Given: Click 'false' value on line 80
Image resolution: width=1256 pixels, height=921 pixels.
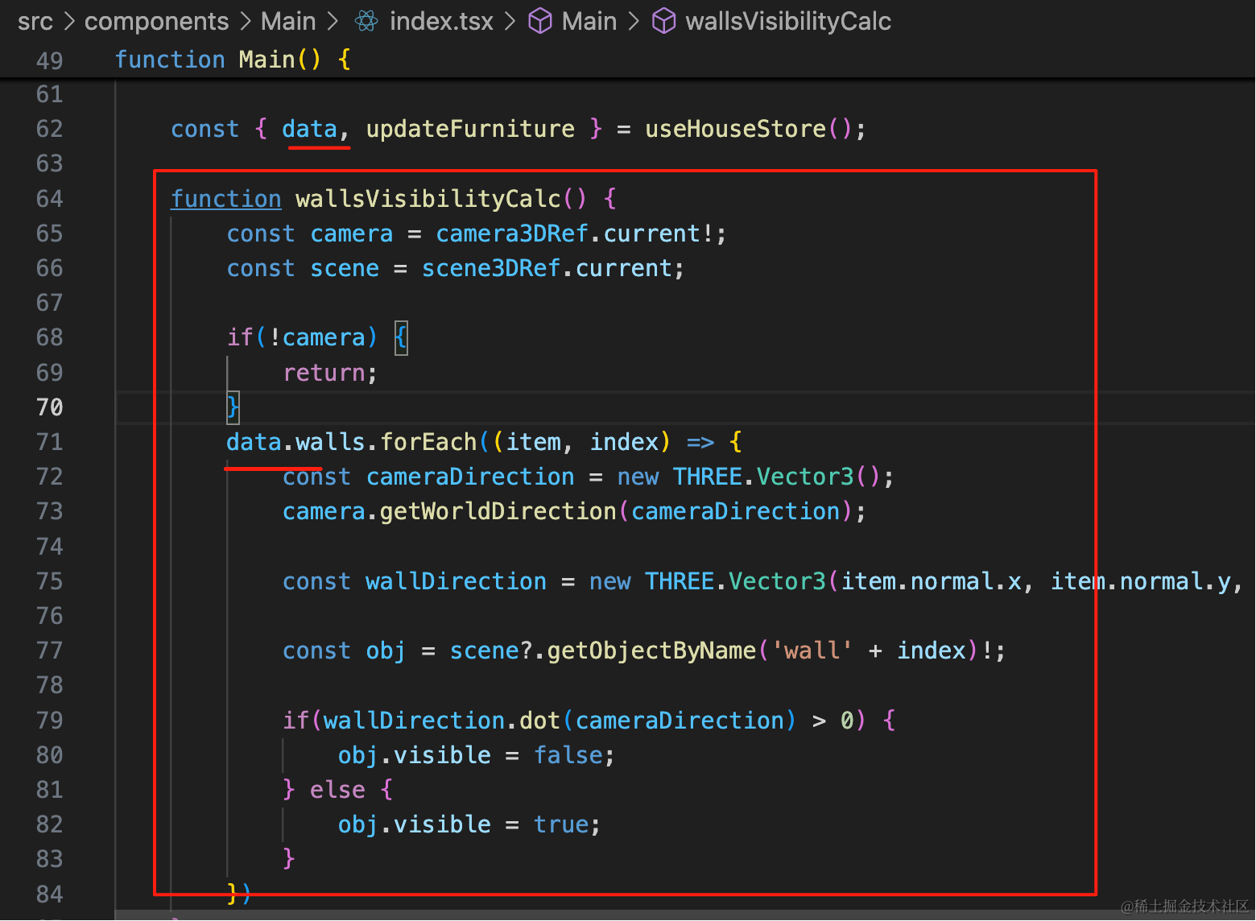Looking at the screenshot, I should pos(568,755).
